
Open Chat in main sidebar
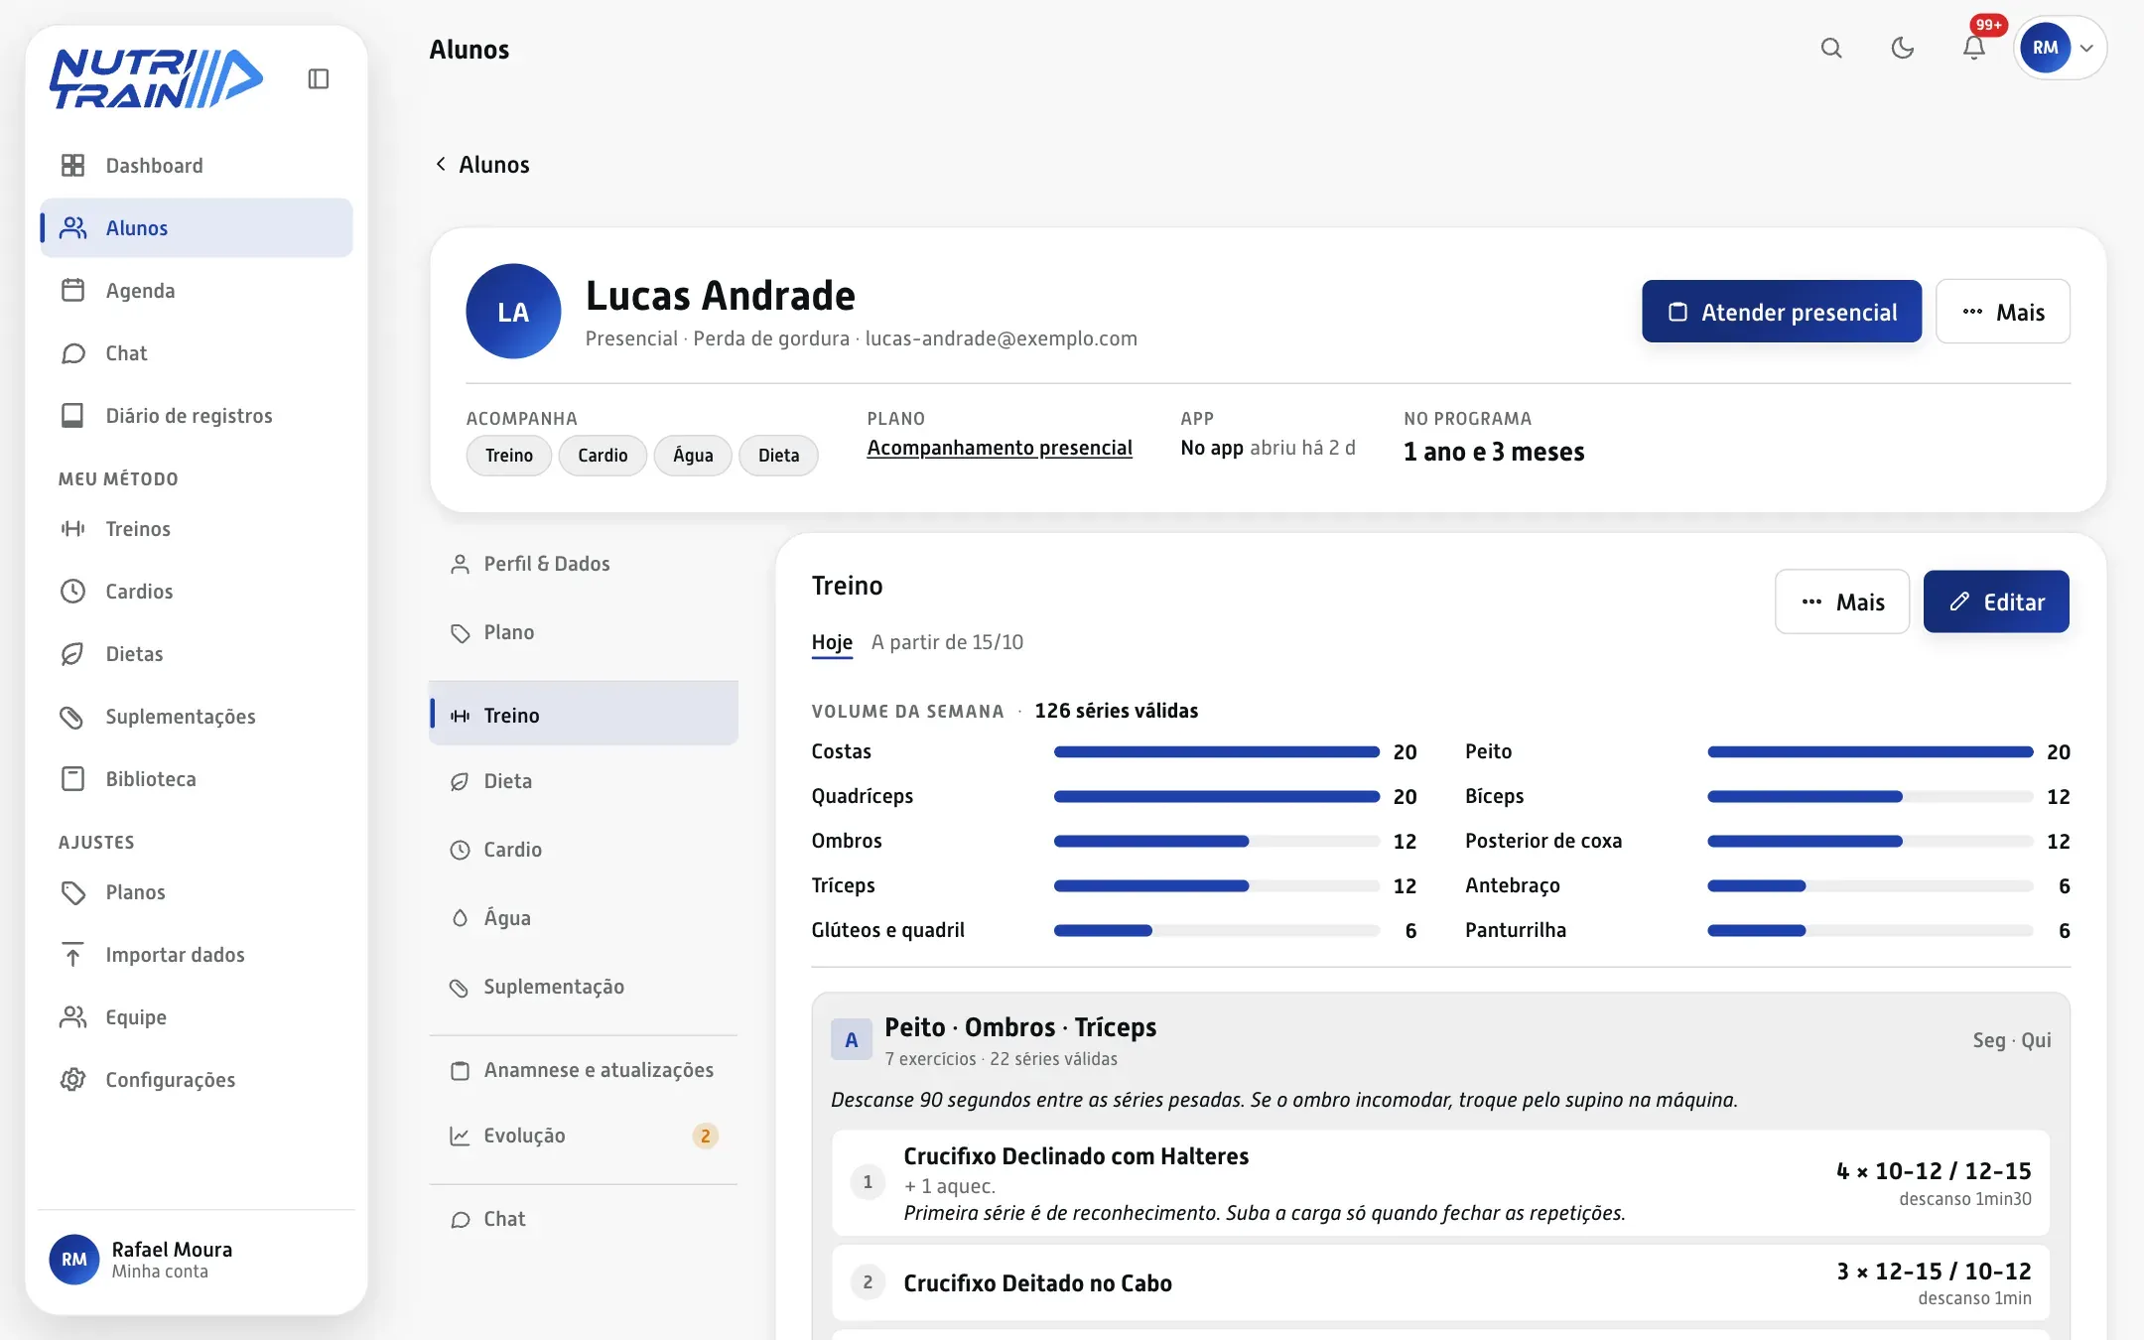point(196,353)
